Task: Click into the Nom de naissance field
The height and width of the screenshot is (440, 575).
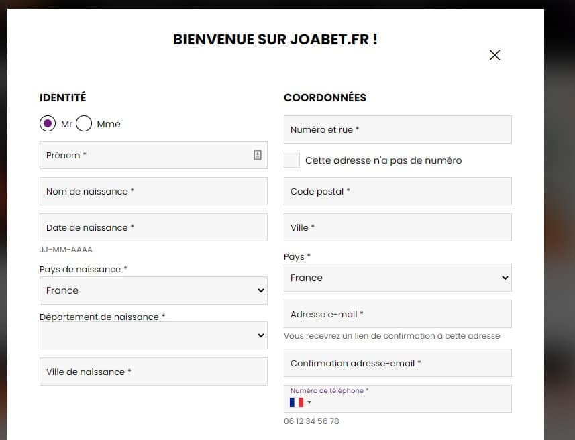Action: coord(154,191)
